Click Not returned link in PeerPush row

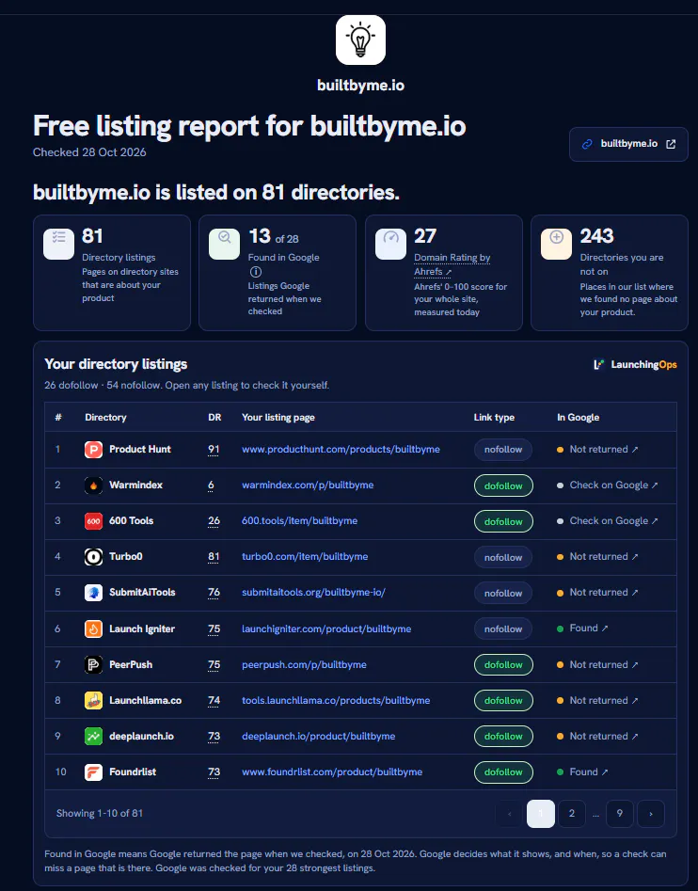click(597, 664)
